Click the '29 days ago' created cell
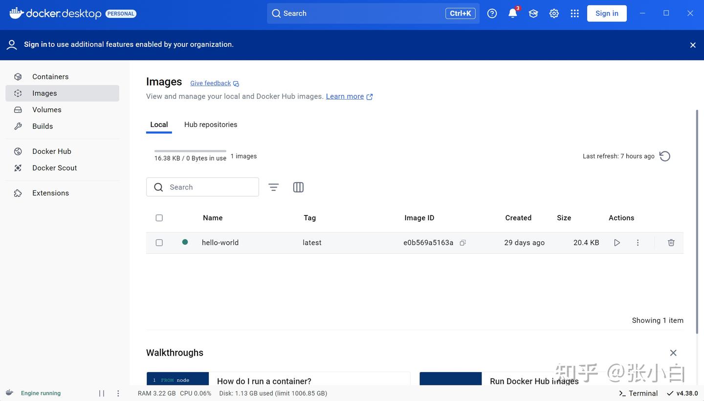Viewport: 704px width, 401px height. [x=525, y=243]
